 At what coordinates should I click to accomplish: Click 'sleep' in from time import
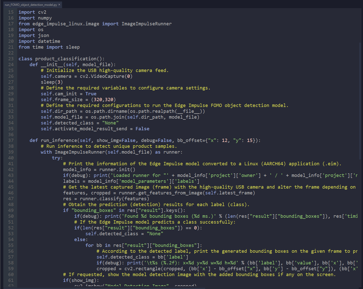click(73, 47)
